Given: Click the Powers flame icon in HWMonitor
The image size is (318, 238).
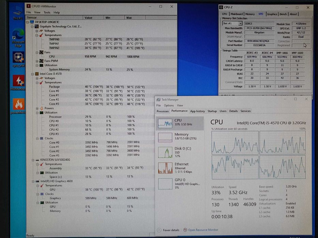Looking at the screenshot, I should click(42, 108).
